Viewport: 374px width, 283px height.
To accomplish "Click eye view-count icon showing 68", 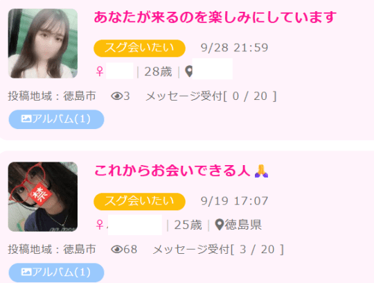I will 117,250.
